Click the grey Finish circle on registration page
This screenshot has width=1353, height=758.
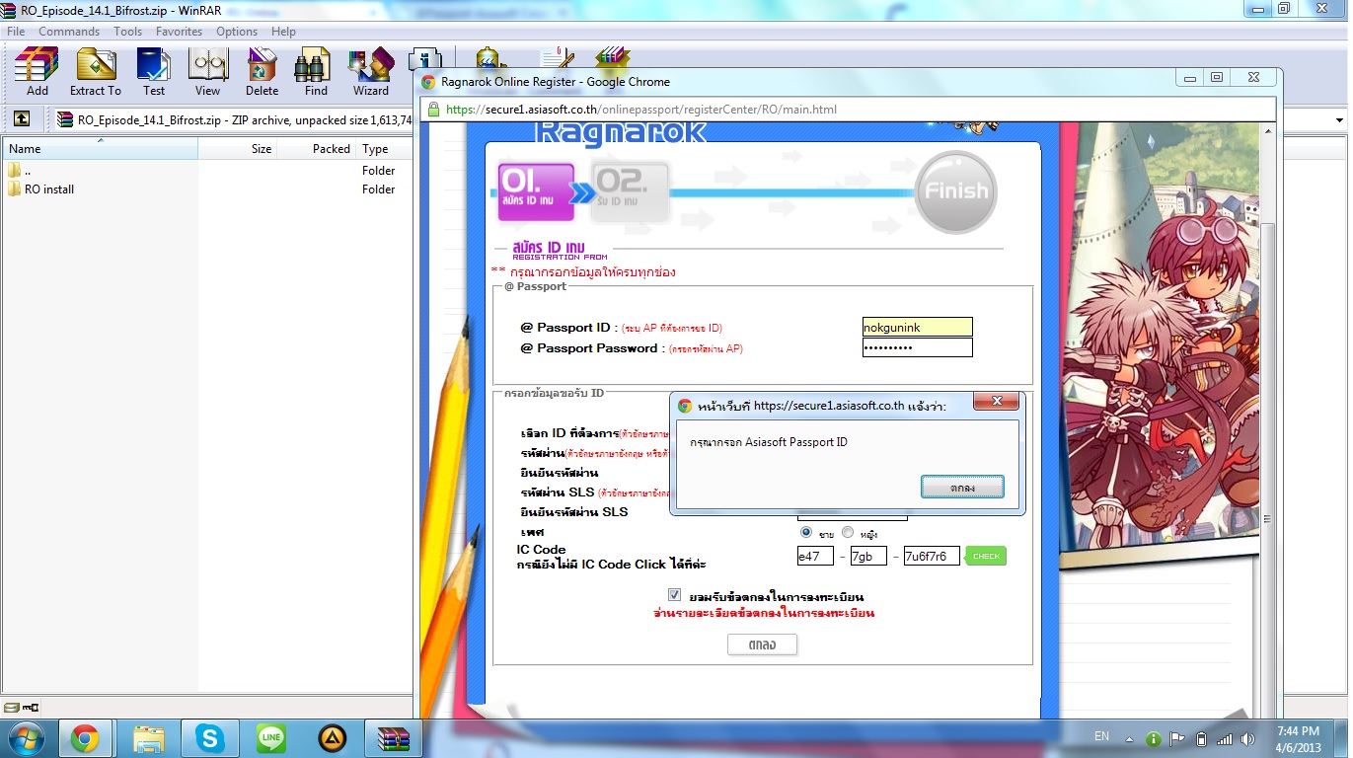tap(955, 191)
